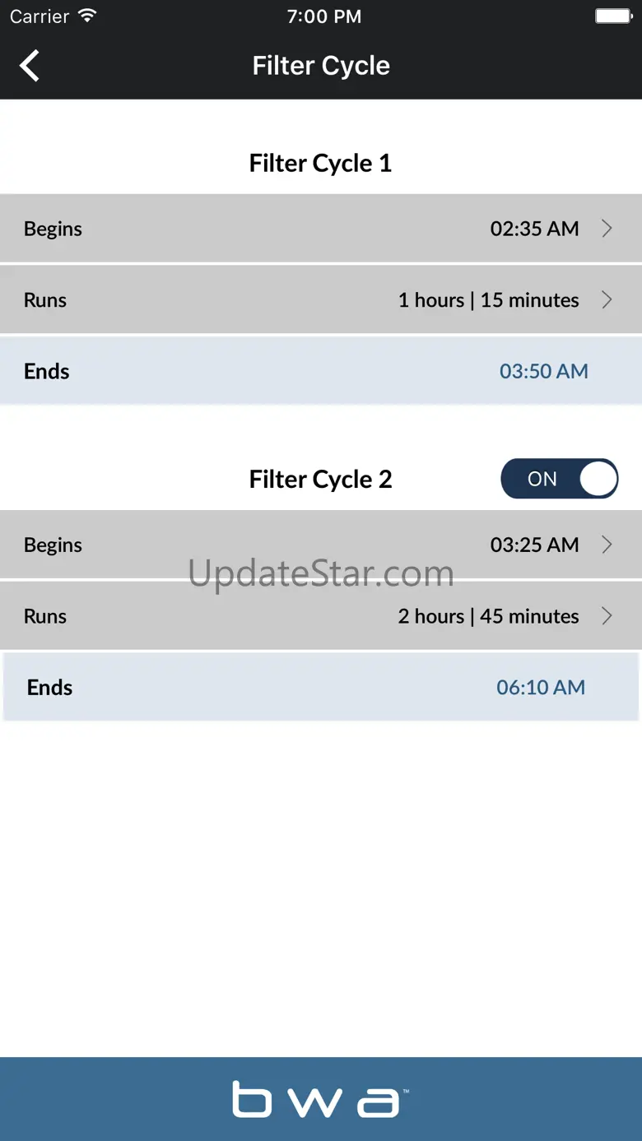
Task: Select the 2 hours | 45 minutes duration
Action: [x=488, y=616]
